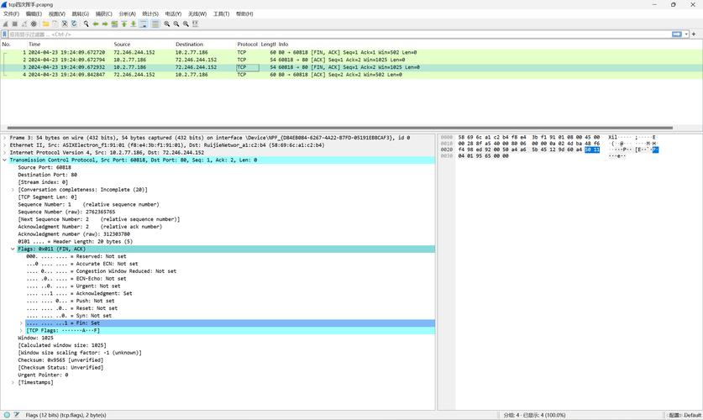Expand the [Timestamps] node
The height and width of the screenshot is (420, 703).
pyautogui.click(x=13, y=382)
